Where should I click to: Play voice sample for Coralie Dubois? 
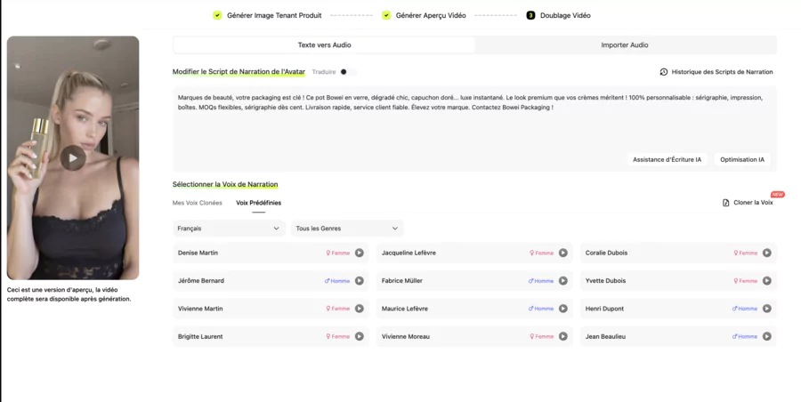pyautogui.click(x=767, y=253)
